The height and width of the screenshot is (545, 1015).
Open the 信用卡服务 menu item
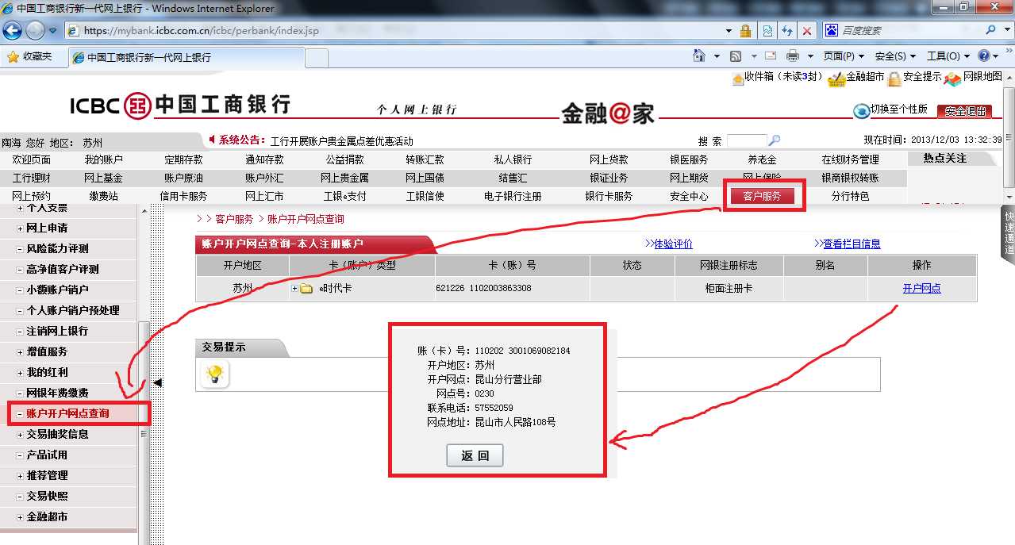tap(184, 196)
